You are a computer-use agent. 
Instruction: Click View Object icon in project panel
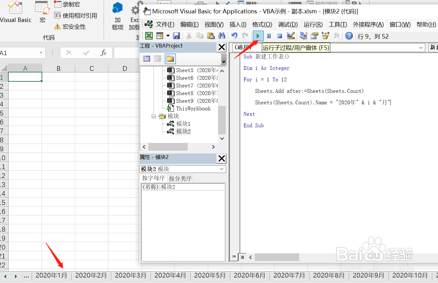[x=157, y=59]
